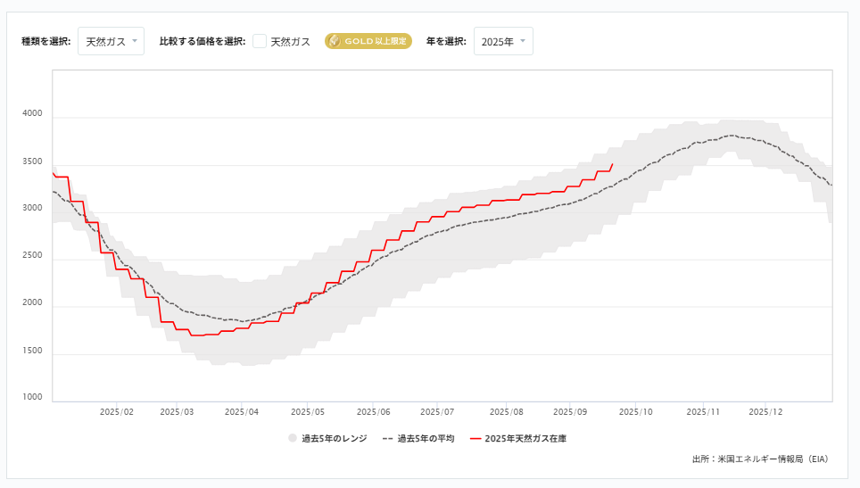Click the 比較する価格を選択 label
This screenshot has height=488, width=860.
[x=203, y=41]
